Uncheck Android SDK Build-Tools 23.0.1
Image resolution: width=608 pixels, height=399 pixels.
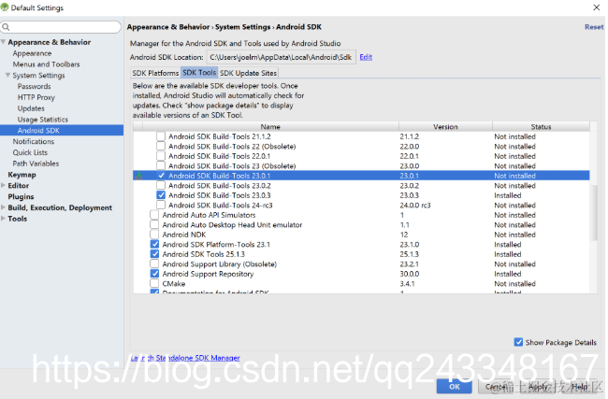click(x=161, y=176)
